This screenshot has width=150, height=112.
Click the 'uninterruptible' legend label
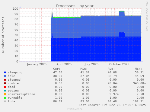(21, 94)
